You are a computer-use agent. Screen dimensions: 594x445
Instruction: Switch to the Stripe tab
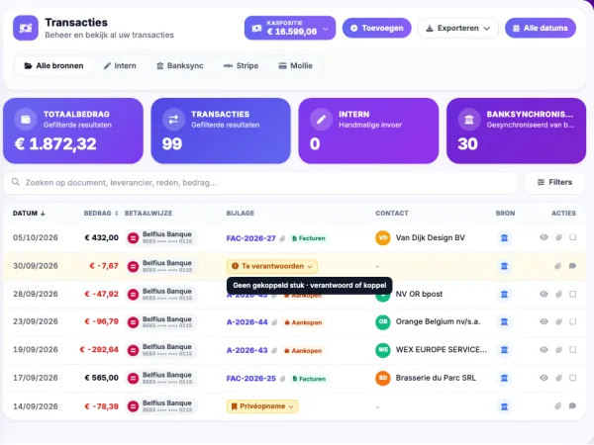pyautogui.click(x=241, y=66)
